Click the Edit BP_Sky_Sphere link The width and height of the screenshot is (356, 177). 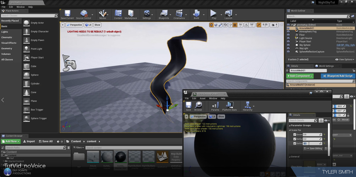click(x=346, y=45)
